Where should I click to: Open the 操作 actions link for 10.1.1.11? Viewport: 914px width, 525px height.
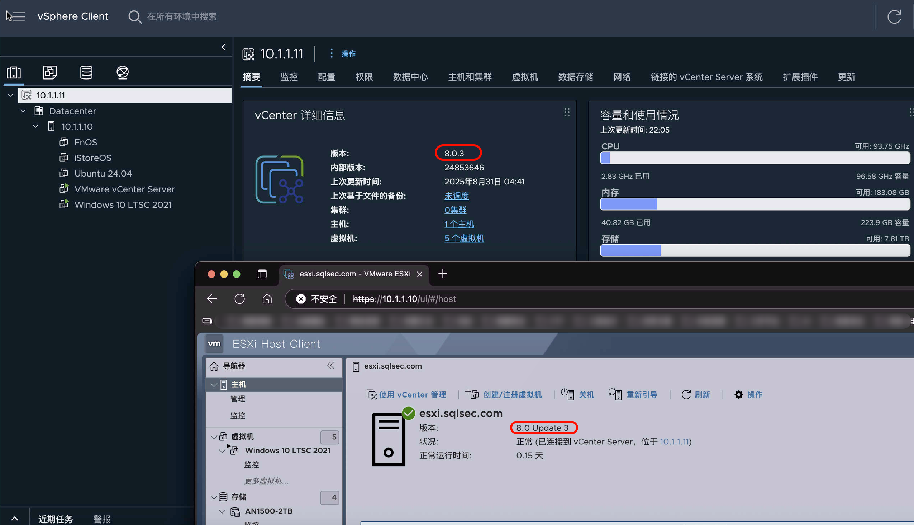(348, 53)
